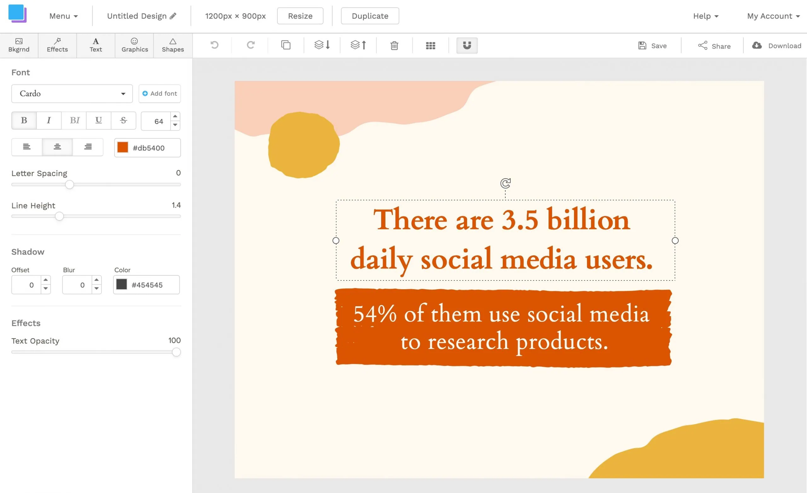Screen dimensions: 807x493
Task: Click the Delete element icon
Action: [x=395, y=45]
